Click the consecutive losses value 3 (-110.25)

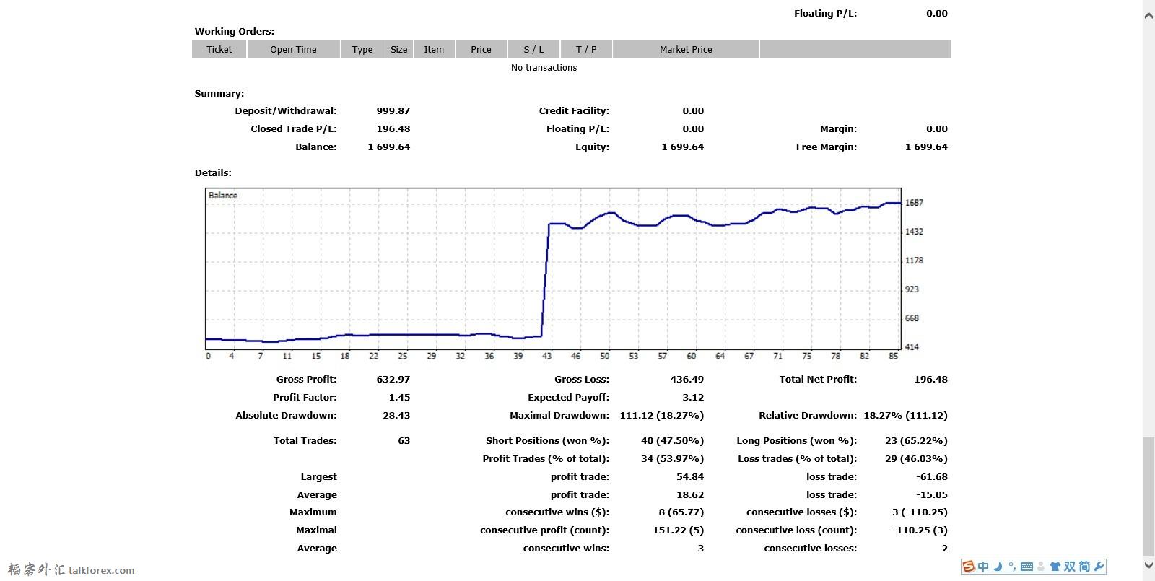click(920, 512)
